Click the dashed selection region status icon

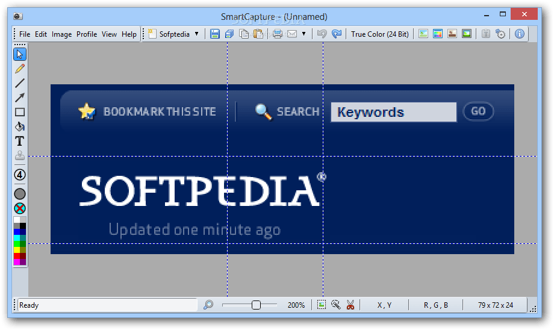click(322, 305)
